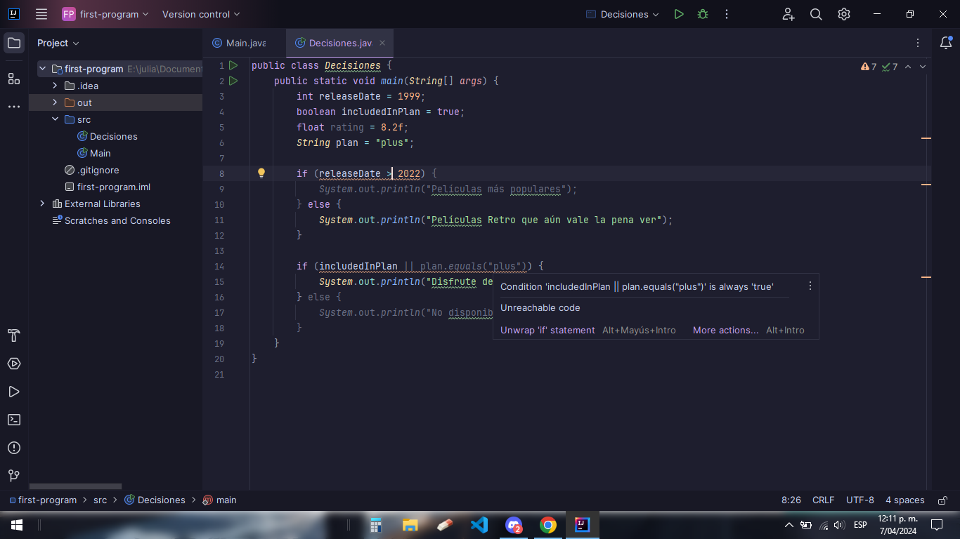Open the Structure tool window icon
This screenshot has width=960, height=539.
pos(14,78)
